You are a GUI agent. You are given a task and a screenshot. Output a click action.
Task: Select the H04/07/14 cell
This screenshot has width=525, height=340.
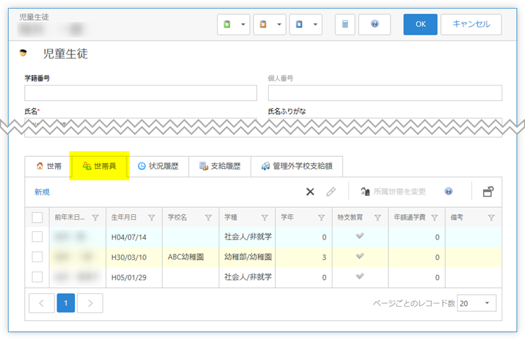(x=134, y=237)
